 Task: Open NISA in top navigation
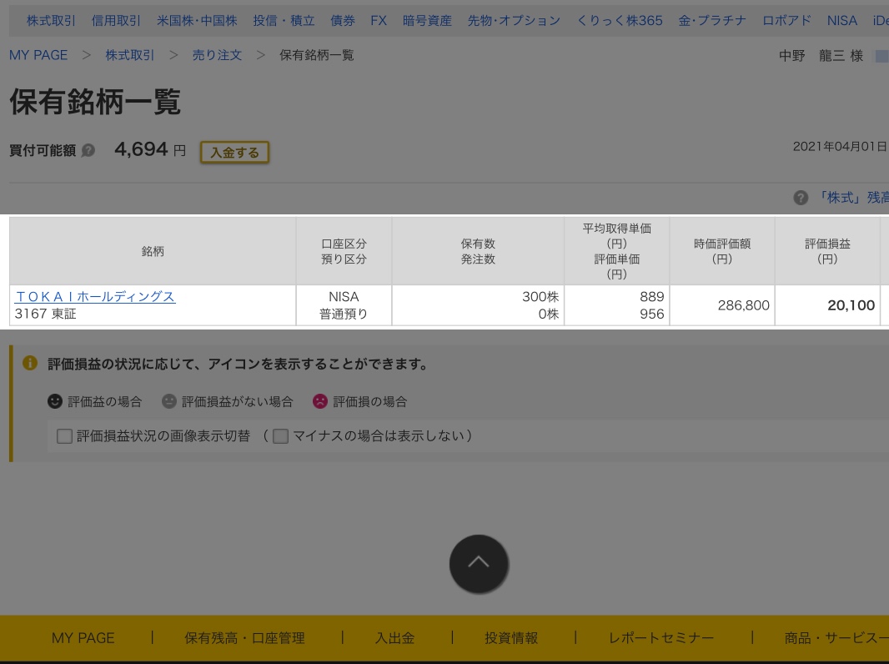(x=841, y=20)
